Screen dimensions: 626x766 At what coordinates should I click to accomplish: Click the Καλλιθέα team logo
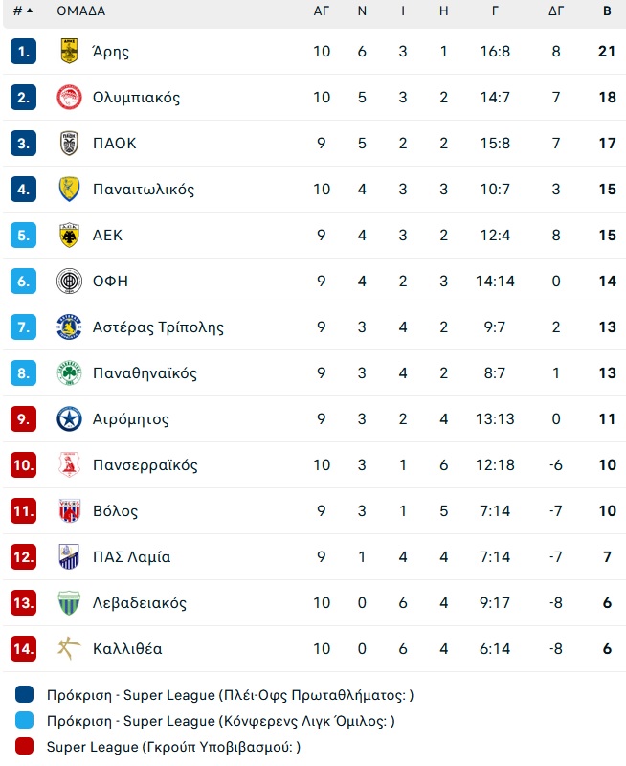69,648
